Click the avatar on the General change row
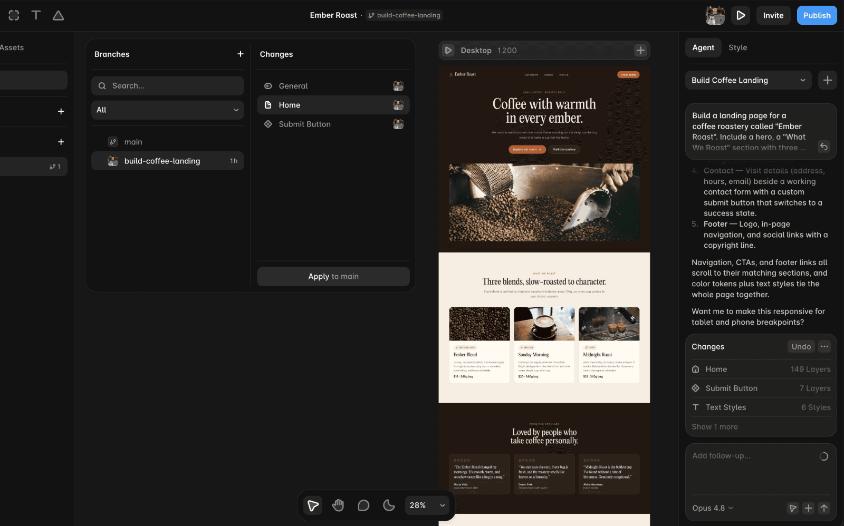 [x=398, y=86]
